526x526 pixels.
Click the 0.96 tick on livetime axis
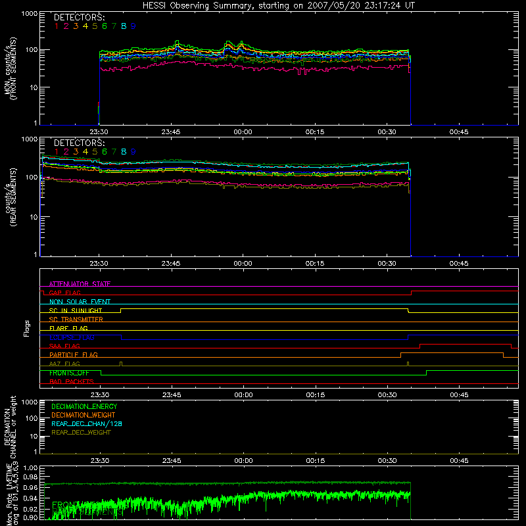30,487
